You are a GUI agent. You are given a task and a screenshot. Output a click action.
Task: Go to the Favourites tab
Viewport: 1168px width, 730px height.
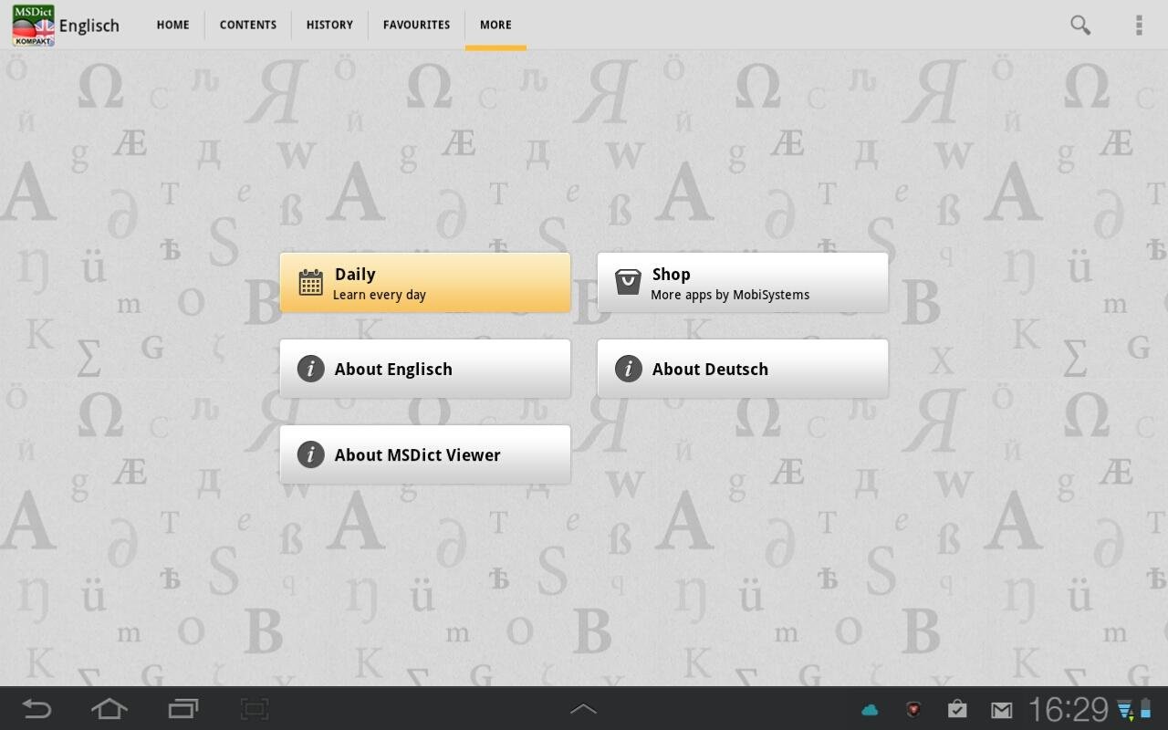click(416, 25)
